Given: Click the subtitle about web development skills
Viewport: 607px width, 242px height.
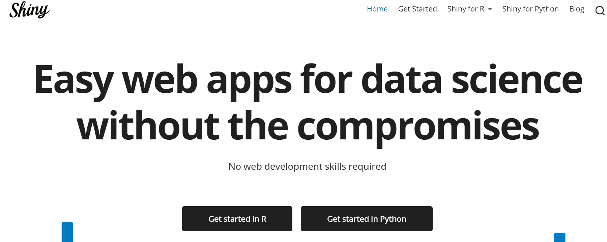Looking at the screenshot, I should [307, 166].
